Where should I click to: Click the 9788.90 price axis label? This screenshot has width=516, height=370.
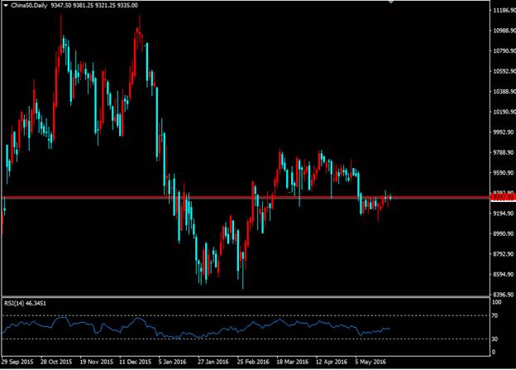(x=504, y=152)
